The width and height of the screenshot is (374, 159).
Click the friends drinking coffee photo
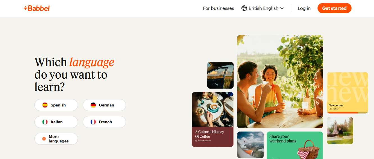280,81
